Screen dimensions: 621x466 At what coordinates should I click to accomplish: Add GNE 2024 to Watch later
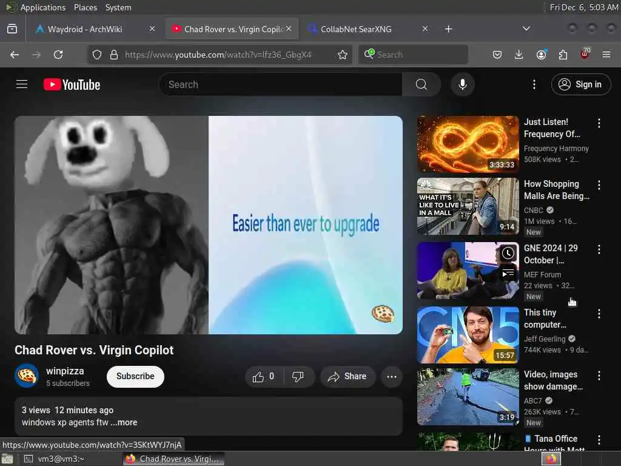[x=508, y=253]
